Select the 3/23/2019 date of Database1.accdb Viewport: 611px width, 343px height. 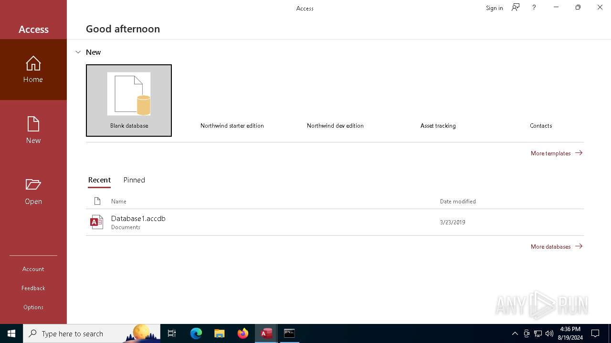click(x=453, y=222)
